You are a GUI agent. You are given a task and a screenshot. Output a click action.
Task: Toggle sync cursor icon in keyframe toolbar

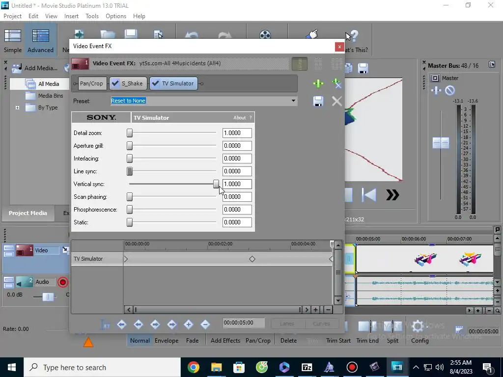click(x=105, y=324)
